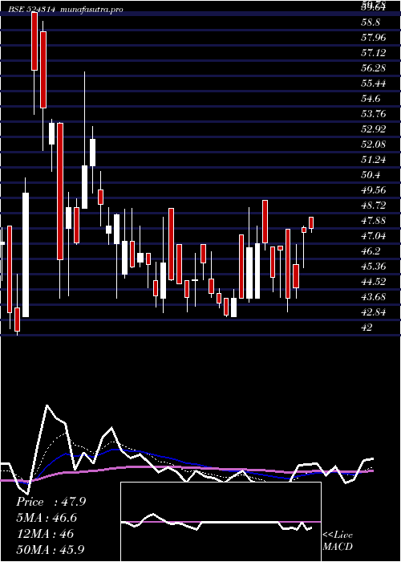The image size is (401, 562).
Task: Select the 57.12 price axis label
Action: click(x=374, y=53)
